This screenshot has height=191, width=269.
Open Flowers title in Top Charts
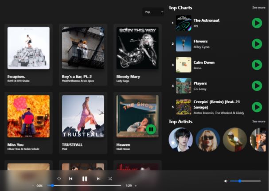coord(201,41)
